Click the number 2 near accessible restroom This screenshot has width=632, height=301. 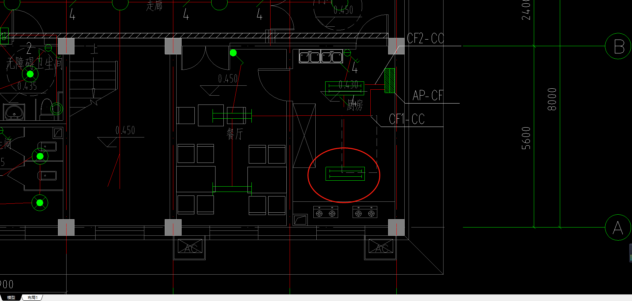coord(29,48)
